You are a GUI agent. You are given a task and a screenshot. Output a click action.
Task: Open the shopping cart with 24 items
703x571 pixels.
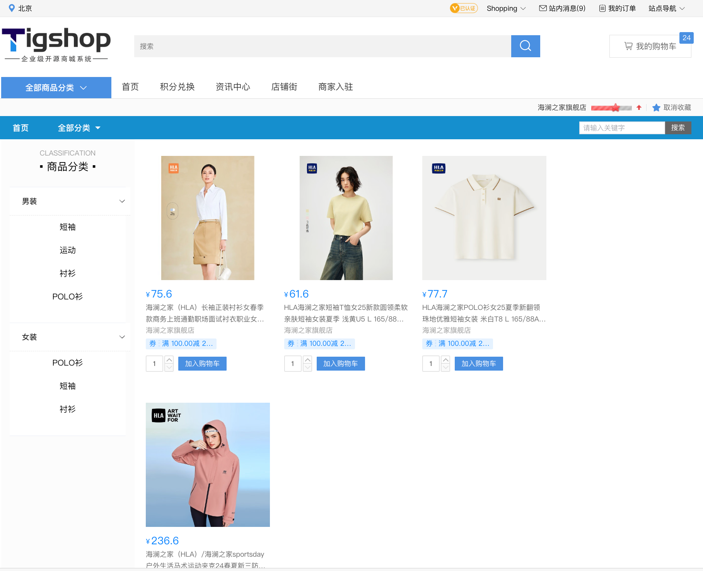650,46
